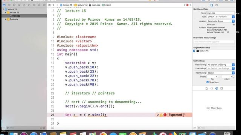
Task: Click On Demand Resource Tags field
Action: coord(214,42)
